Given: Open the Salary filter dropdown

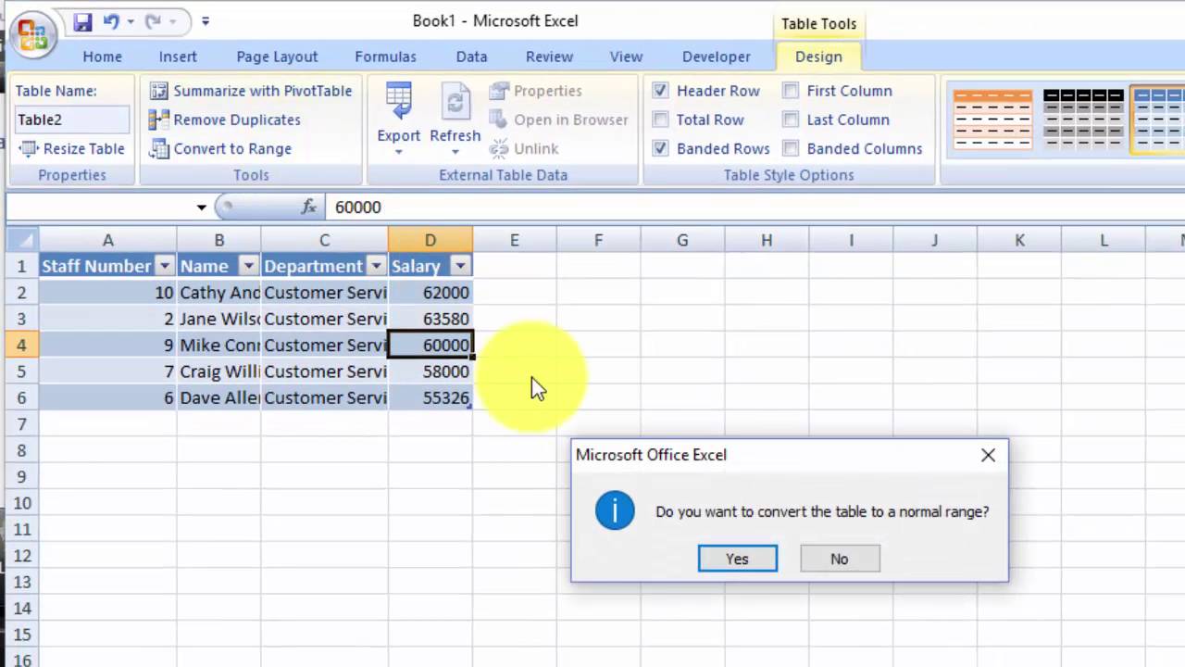Looking at the screenshot, I should (x=460, y=267).
